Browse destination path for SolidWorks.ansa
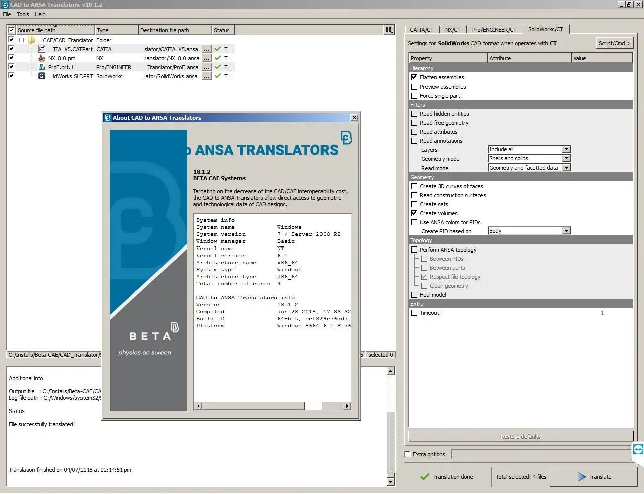Screen dimensions: 644x494 206,76
